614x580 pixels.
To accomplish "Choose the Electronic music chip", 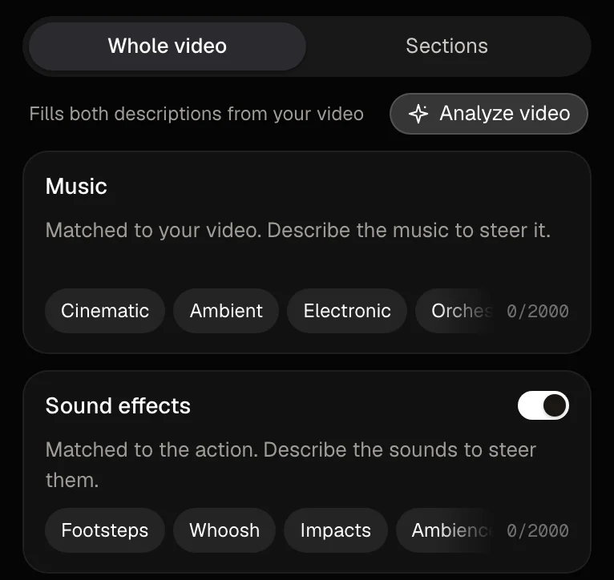I will [x=347, y=311].
